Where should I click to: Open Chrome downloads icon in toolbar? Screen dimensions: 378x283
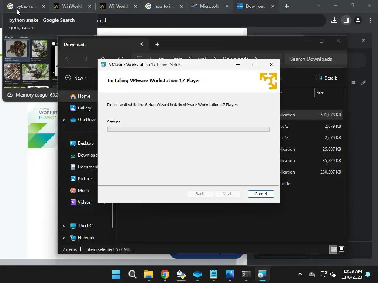334,21
